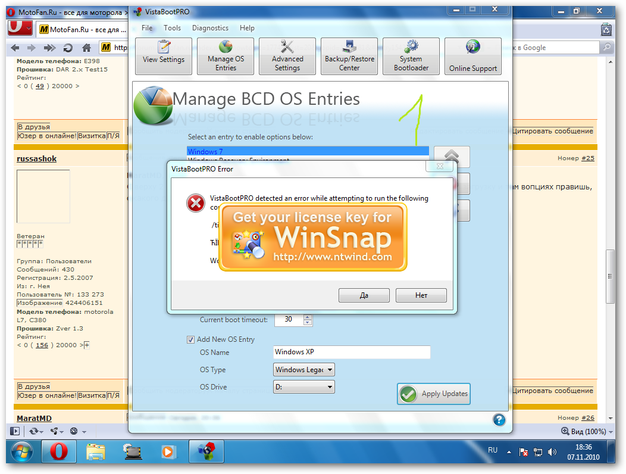Image resolution: width=626 pixels, height=474 pixels.
Task: Click Нет in the VistaBootPRO Error dialog
Action: [x=421, y=295]
